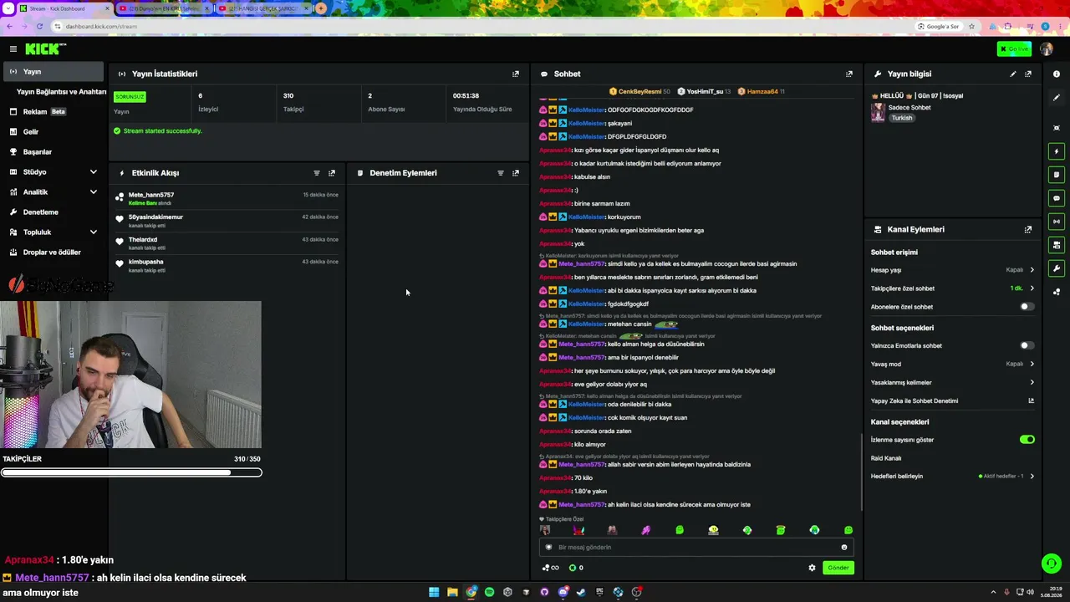Click the info icon in the right rail
1070x602 pixels.
[1057, 74]
